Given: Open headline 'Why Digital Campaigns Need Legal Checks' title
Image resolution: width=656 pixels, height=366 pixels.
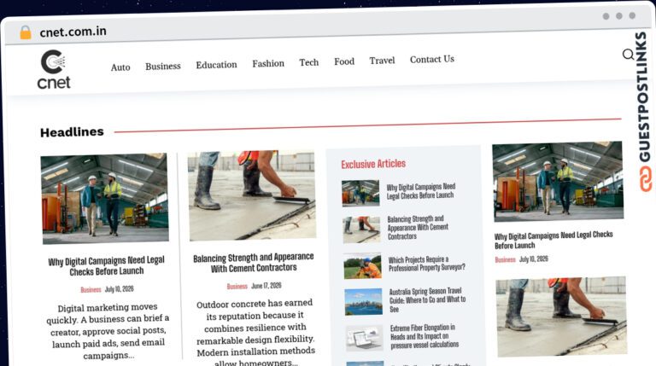Looking at the screenshot, I should pos(106,265).
